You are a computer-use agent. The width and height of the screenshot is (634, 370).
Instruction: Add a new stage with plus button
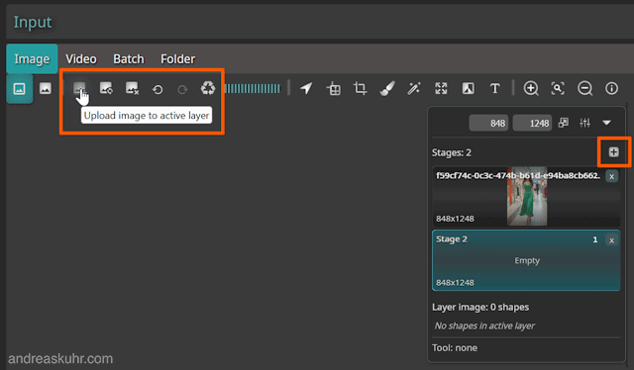(x=614, y=152)
